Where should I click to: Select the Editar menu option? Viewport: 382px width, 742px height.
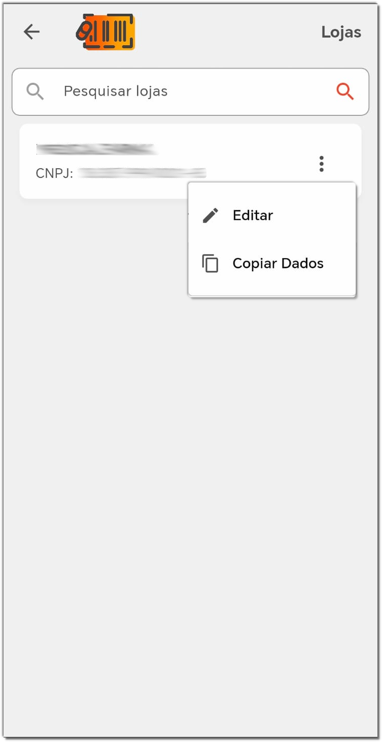click(253, 215)
